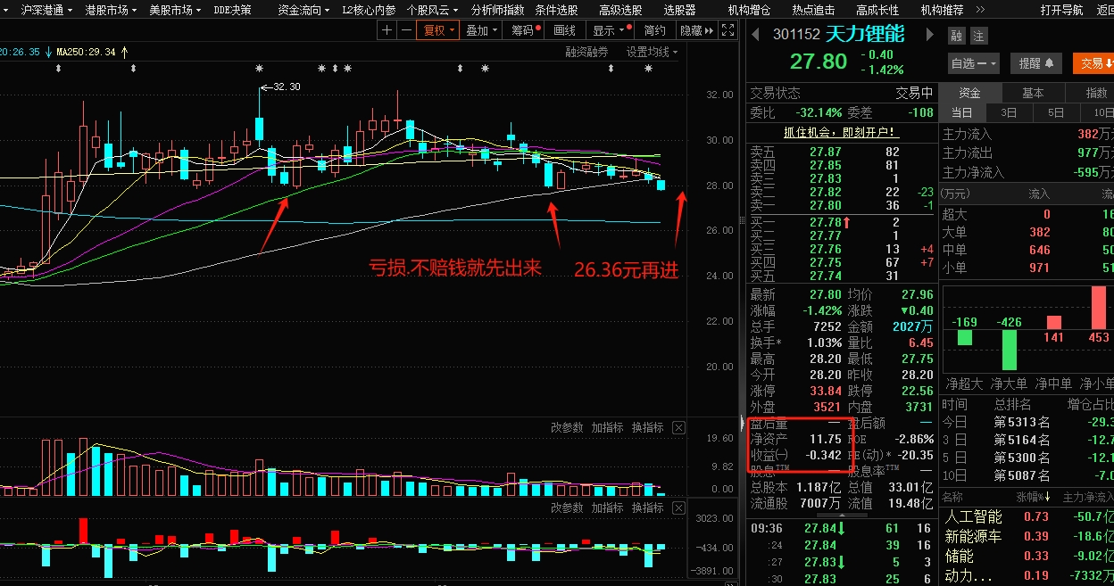Click 换指标 in the MACD indicator panel

[x=648, y=508]
